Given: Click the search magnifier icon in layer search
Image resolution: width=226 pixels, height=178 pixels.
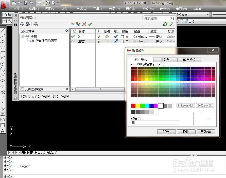Looking at the screenshot, I should [x=172, y=18].
